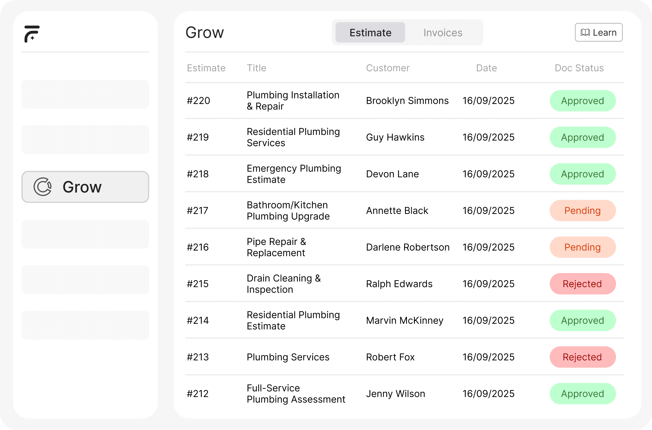Click the Customer column header
This screenshot has height=430, width=652.
coord(388,68)
